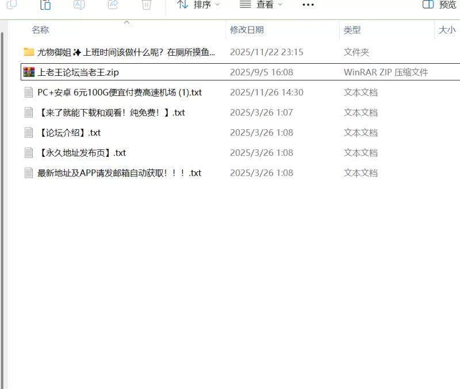Screen dimensions: 460x389
Task: Click text file icon of 【论坛介绍】.txt
Action: tap(29, 133)
